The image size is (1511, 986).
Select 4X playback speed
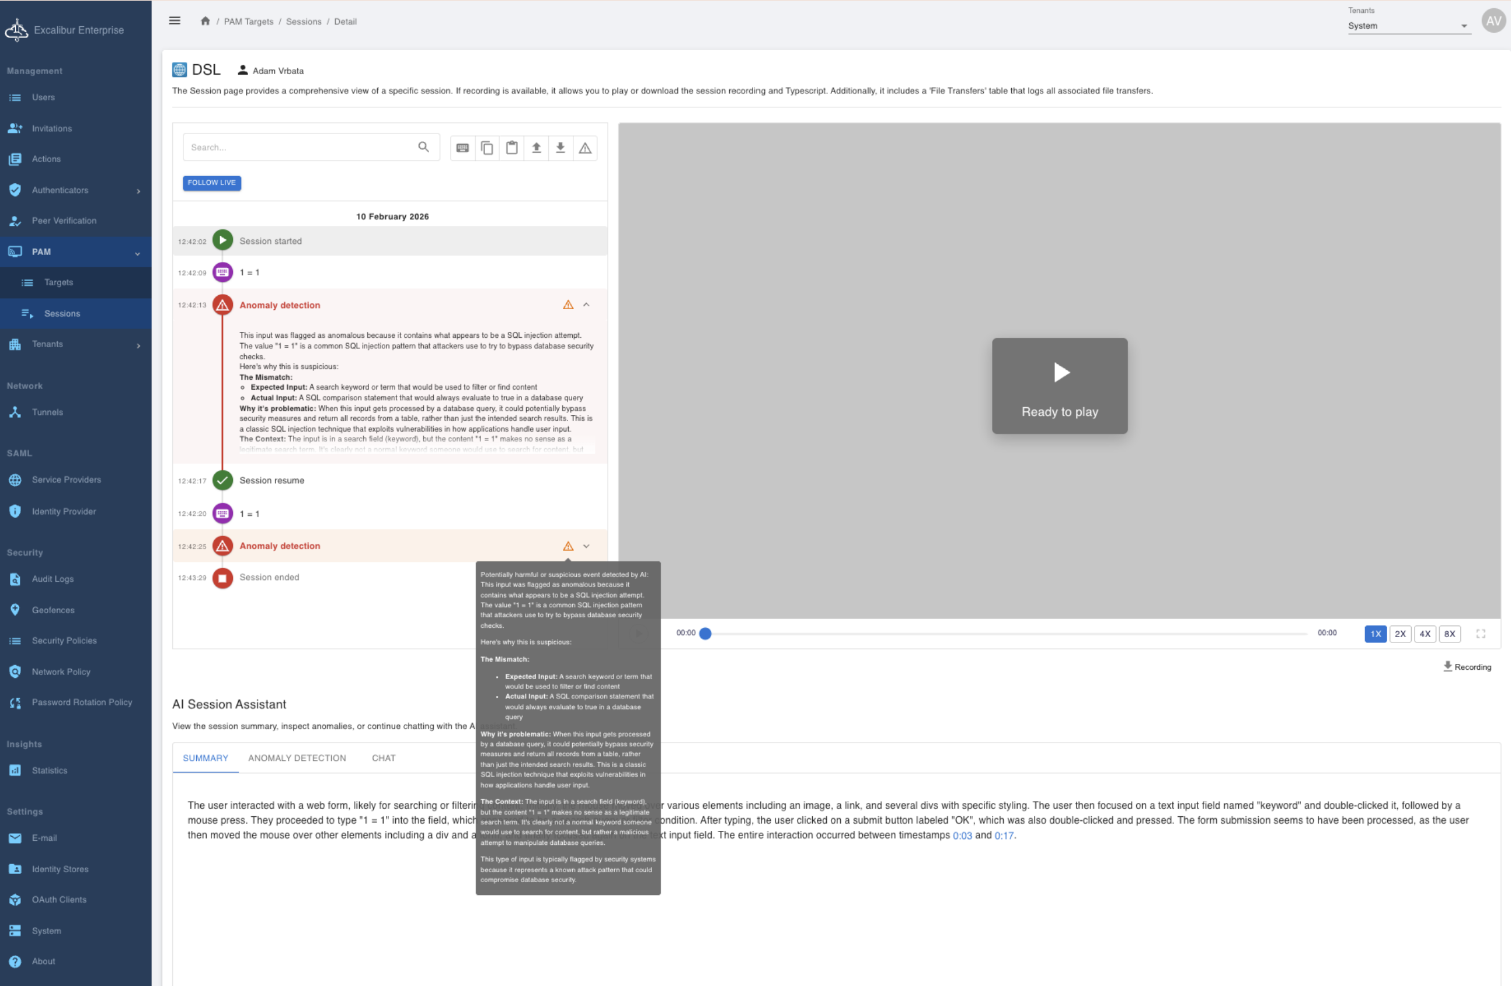(x=1425, y=633)
